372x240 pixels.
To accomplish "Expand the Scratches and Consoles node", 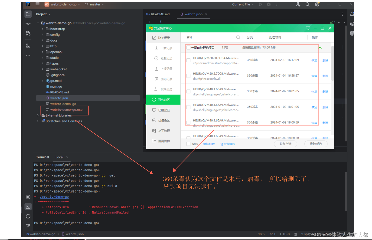I will click(x=38, y=121).
